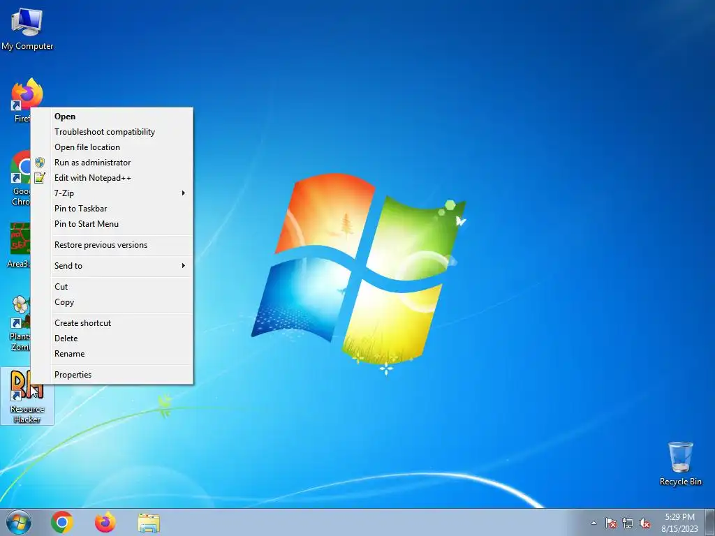Open the clock showing 5:29 PM
The height and width of the screenshot is (536, 715).
[679, 522]
